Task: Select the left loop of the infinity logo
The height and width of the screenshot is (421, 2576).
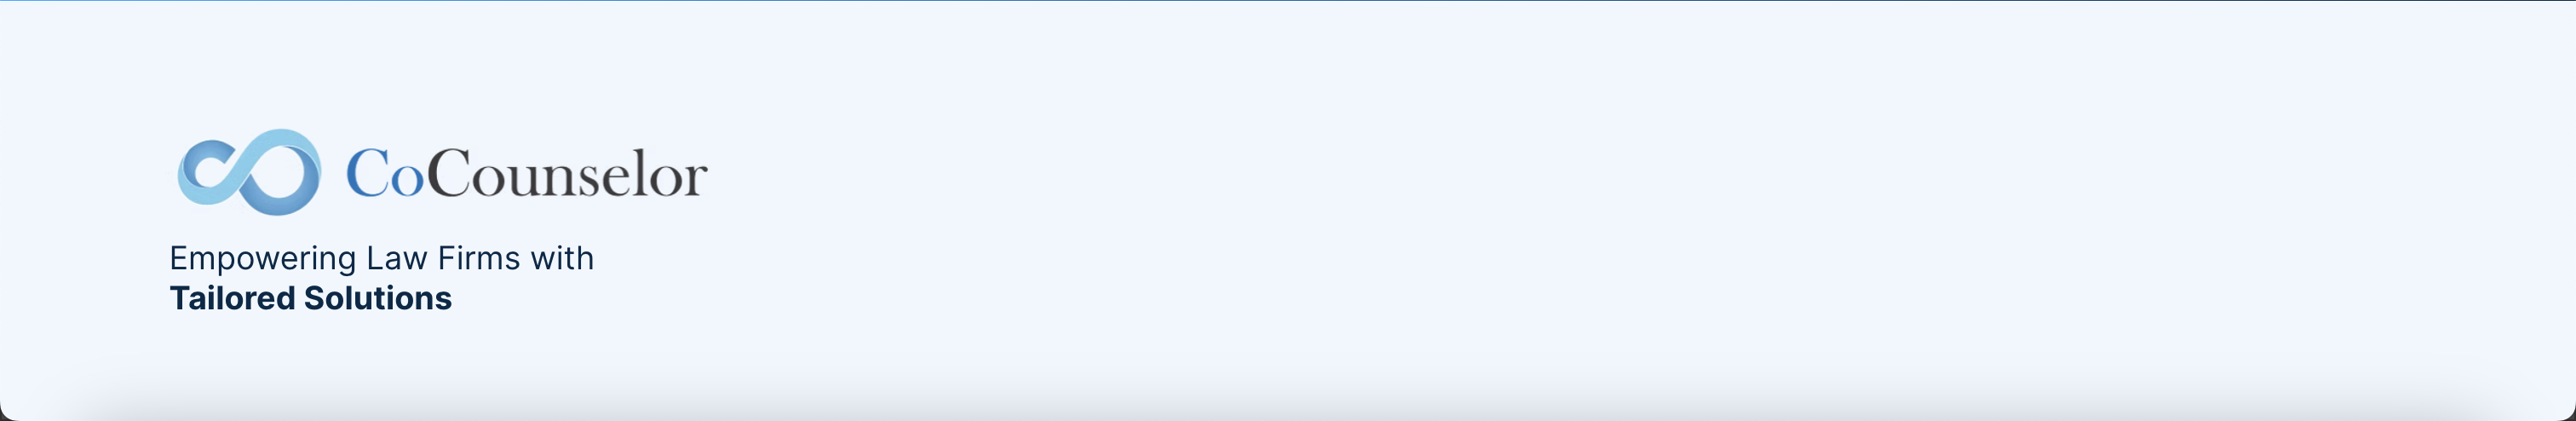Action: click(x=211, y=172)
